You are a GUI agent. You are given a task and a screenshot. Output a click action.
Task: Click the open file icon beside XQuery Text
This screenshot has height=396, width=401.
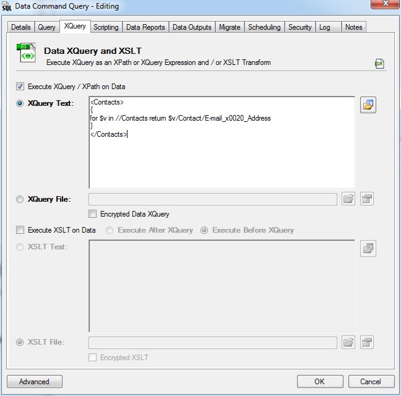coord(368,105)
